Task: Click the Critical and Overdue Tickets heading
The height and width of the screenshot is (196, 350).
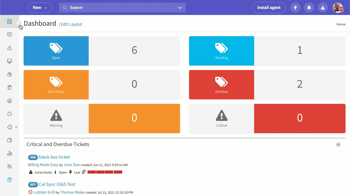Action: (x=58, y=144)
